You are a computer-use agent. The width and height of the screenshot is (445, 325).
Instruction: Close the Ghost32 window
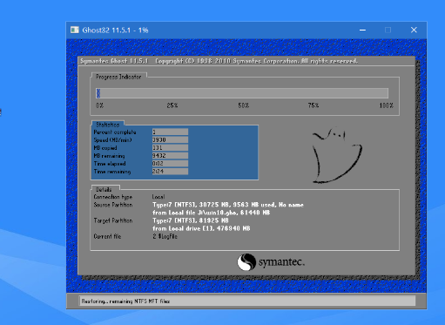(x=414, y=30)
